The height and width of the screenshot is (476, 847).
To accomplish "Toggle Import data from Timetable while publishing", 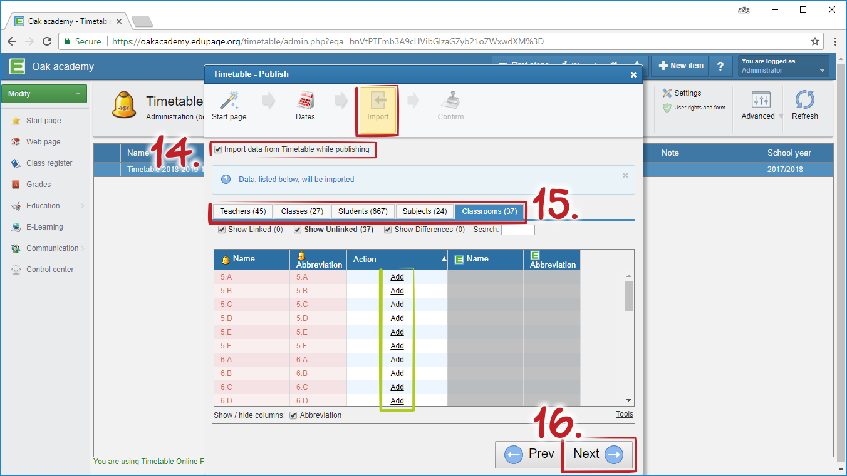I will click(x=218, y=150).
